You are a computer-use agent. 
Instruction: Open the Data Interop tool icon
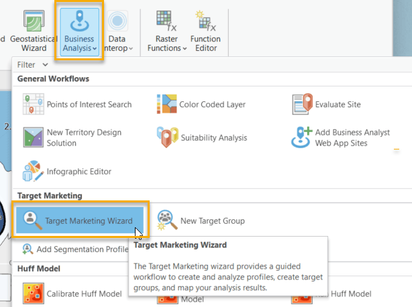(x=117, y=21)
